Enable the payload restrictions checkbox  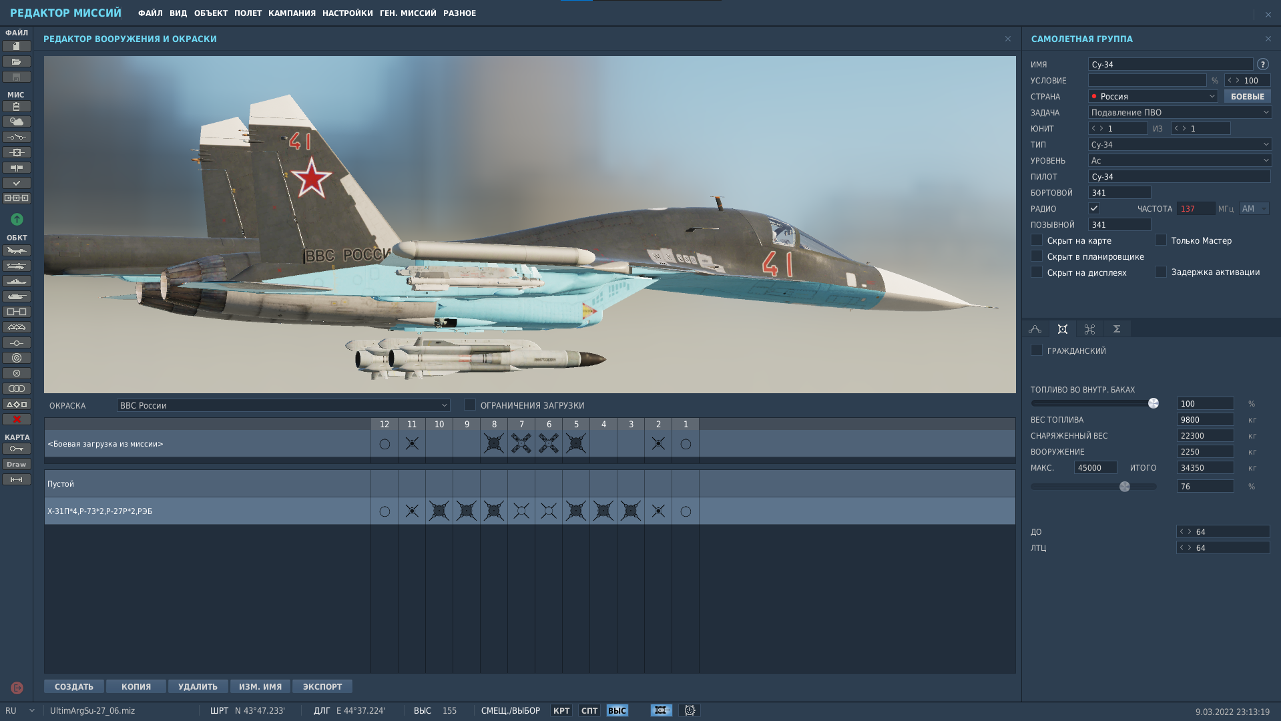click(470, 405)
